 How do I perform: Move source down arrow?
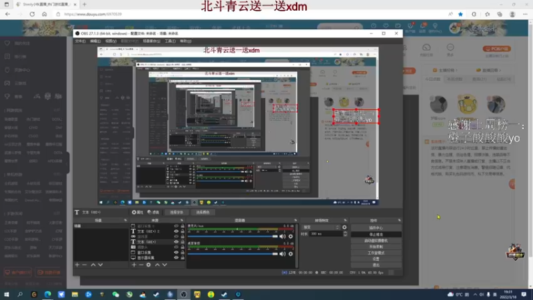pyautogui.click(x=165, y=265)
